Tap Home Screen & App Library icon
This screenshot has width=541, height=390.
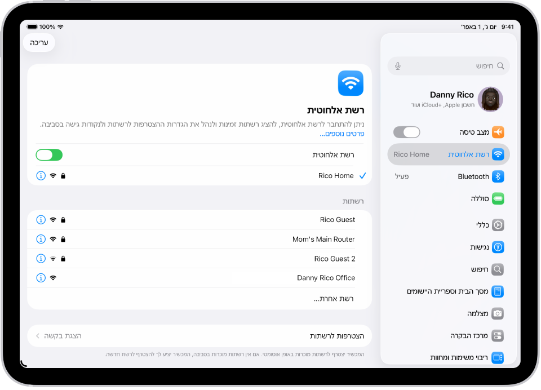click(x=498, y=291)
